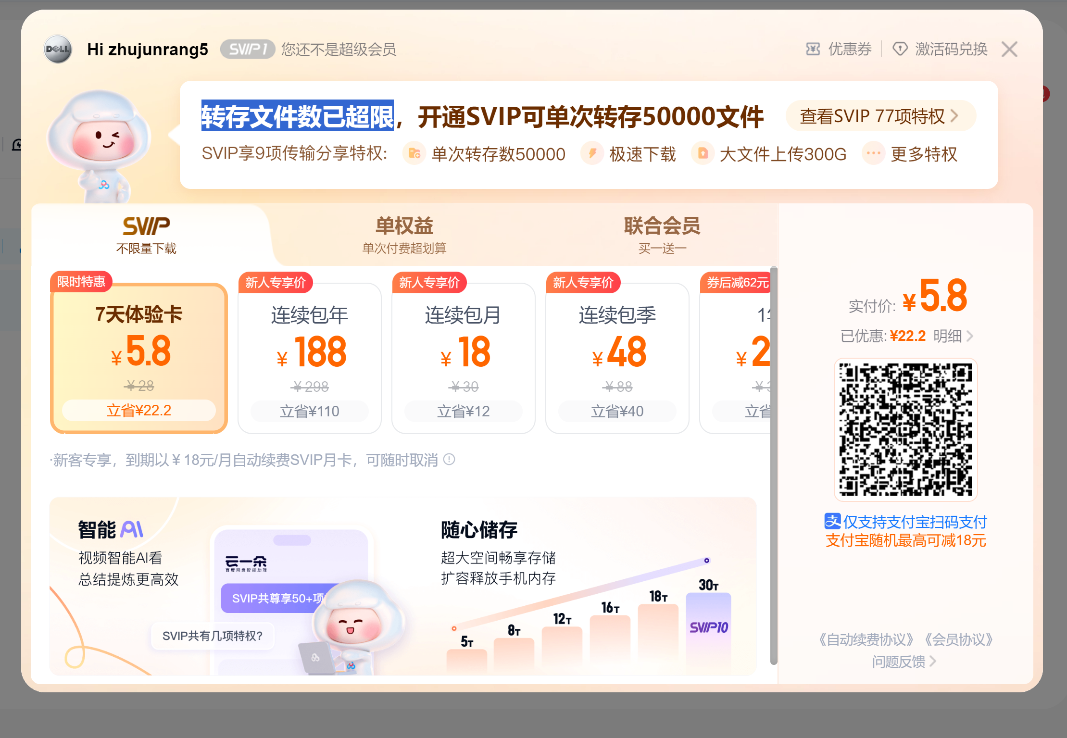The width and height of the screenshot is (1067, 738).
Task: Click the 更多特权 text
Action: pos(924,154)
